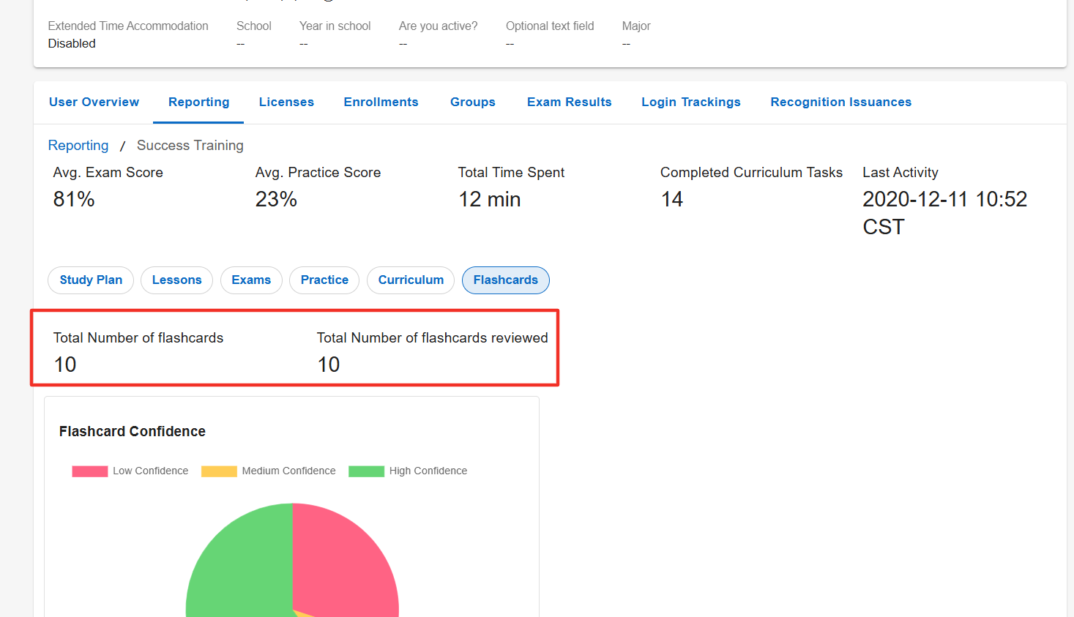
Task: Open the User Overview tab
Action: pos(94,102)
